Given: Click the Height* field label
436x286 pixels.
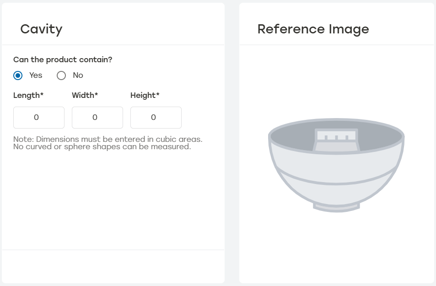Looking at the screenshot, I should point(145,95).
